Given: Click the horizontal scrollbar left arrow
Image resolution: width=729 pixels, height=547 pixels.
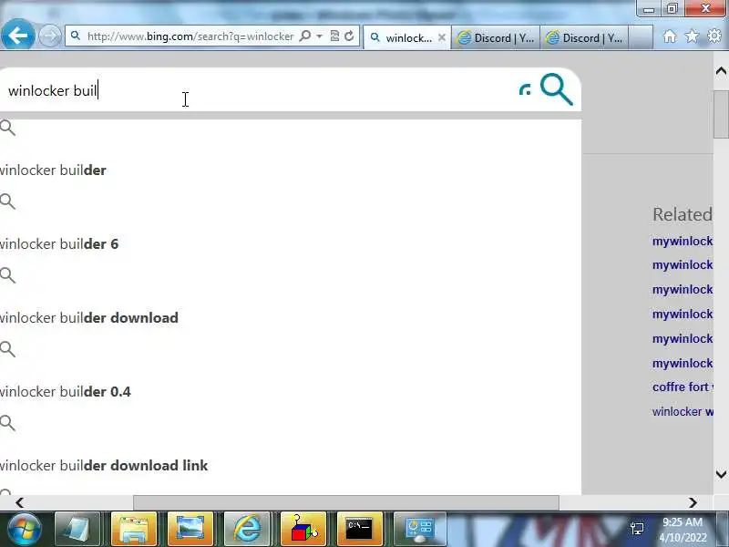Looking at the screenshot, I should coord(19,503).
